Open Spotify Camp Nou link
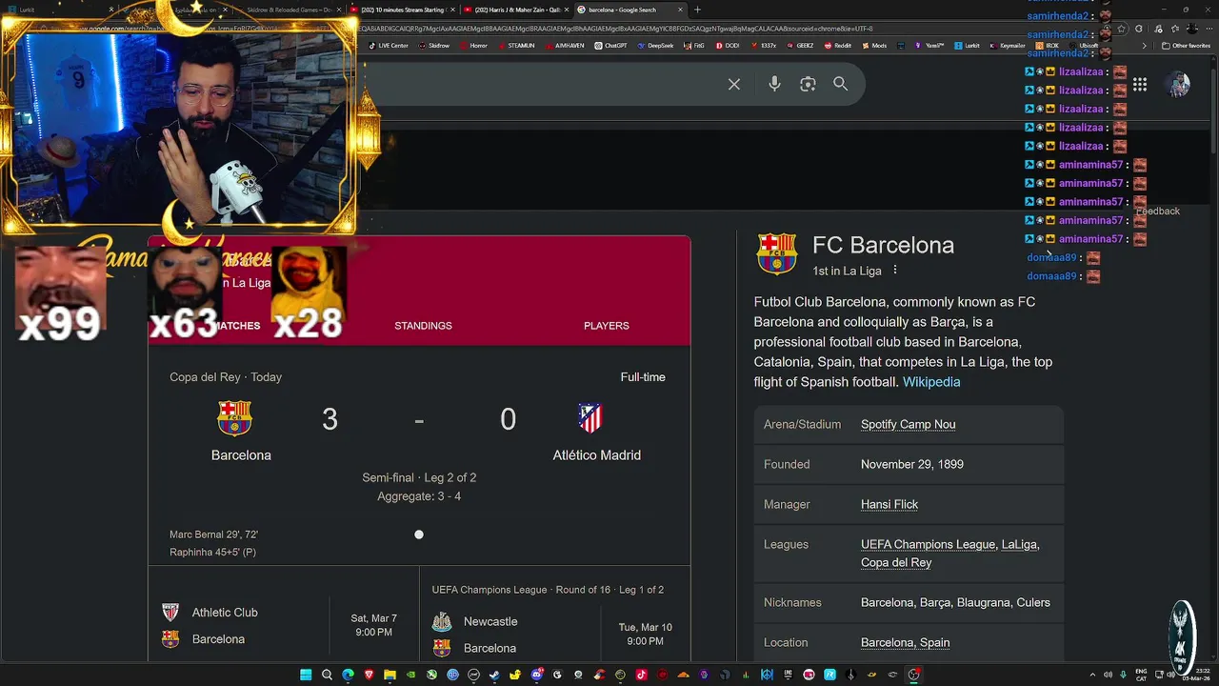1219x686 pixels. pos(908,424)
